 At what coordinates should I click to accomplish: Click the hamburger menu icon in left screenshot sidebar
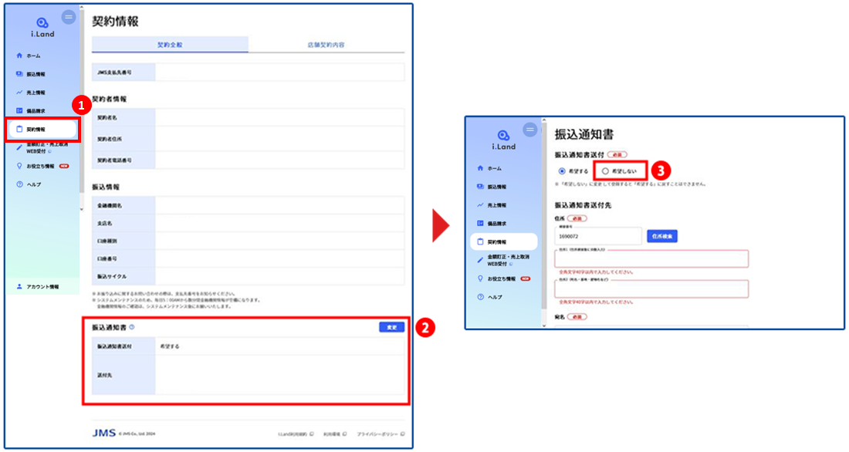69,17
